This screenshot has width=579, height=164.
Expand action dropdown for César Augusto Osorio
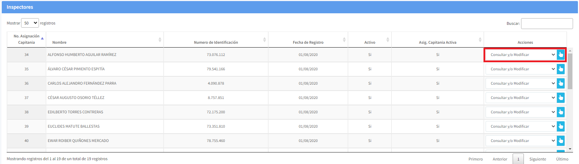click(521, 98)
